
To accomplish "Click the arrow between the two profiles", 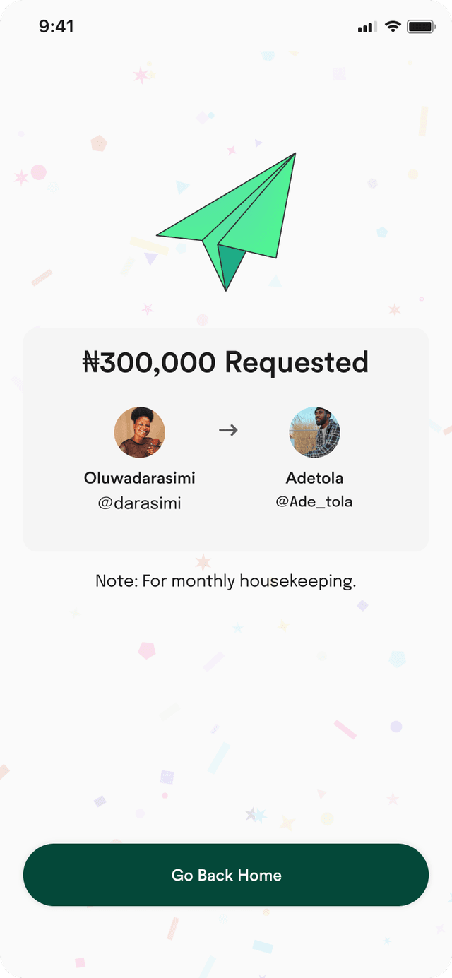I will (228, 430).
